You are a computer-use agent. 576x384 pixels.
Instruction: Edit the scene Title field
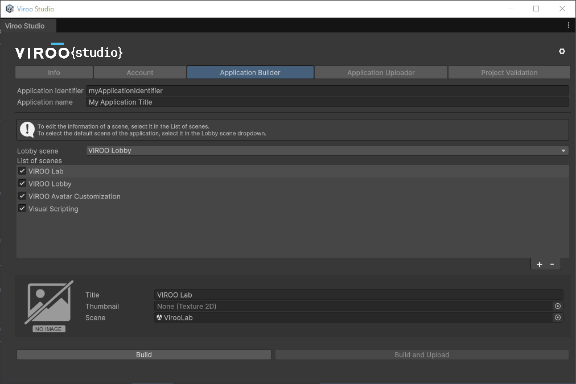(359, 295)
